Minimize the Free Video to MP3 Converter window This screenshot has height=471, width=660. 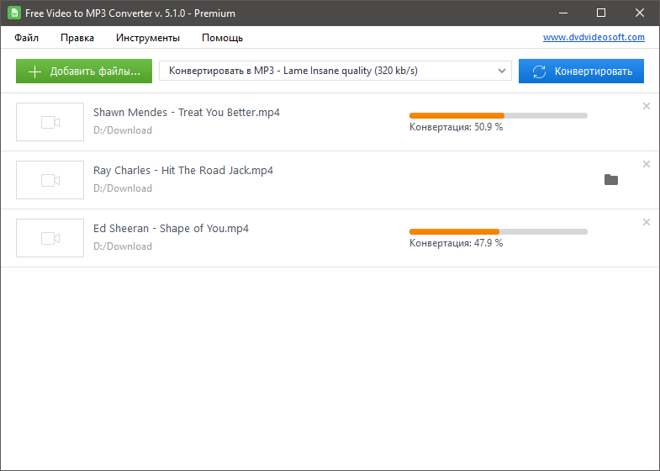pyautogui.click(x=563, y=13)
